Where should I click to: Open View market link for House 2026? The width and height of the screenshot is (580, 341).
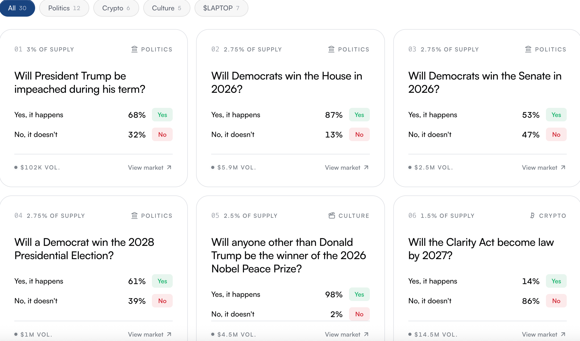coord(347,168)
